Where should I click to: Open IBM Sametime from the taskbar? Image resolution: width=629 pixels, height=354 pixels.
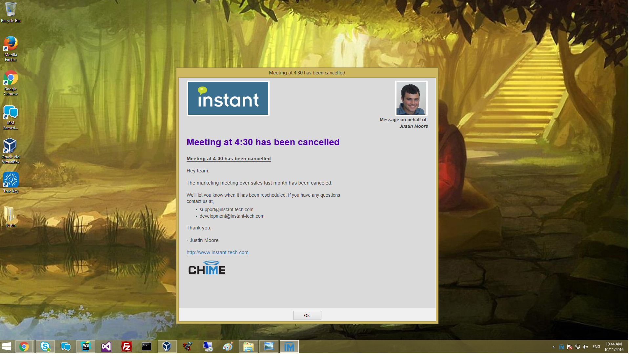pyautogui.click(x=66, y=347)
